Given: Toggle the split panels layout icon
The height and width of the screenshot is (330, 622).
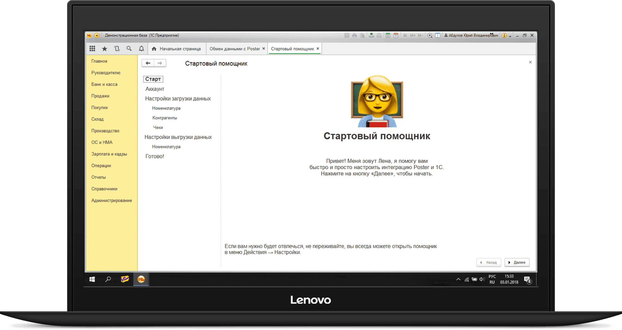Looking at the screenshot, I should pos(438,35).
